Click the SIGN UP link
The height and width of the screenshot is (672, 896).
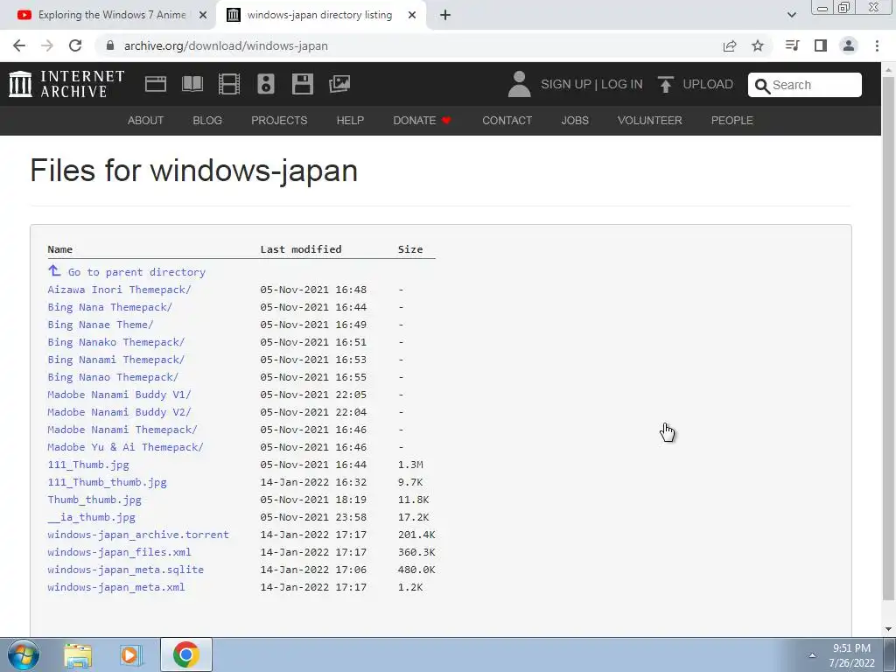coord(566,85)
